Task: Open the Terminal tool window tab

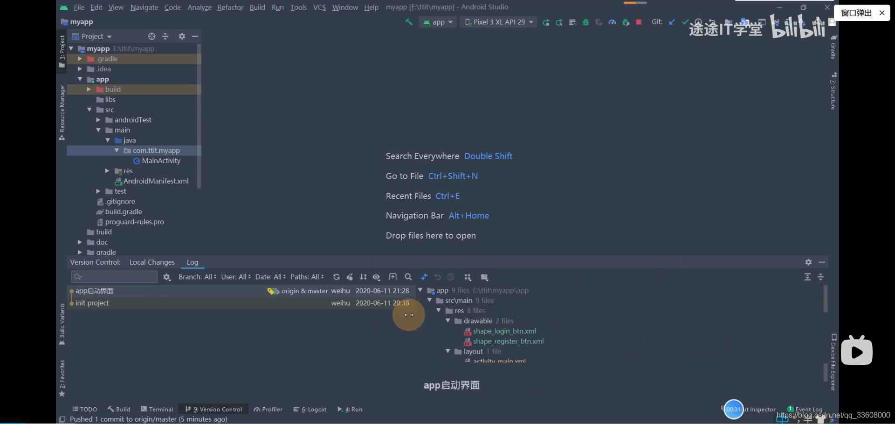Action: tap(157, 409)
